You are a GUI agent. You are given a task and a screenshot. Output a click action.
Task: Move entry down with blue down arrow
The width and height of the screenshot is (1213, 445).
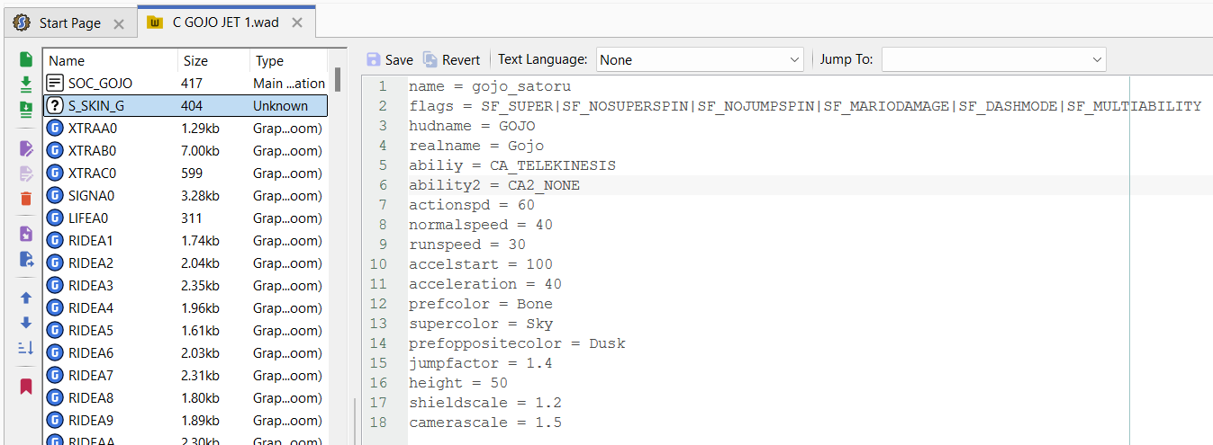pos(26,323)
